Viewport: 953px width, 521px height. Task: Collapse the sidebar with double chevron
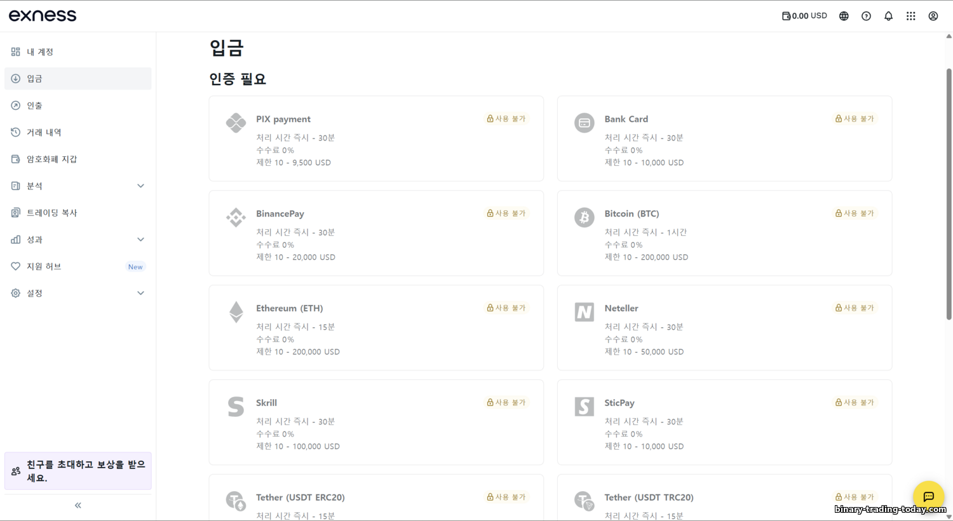click(x=78, y=505)
